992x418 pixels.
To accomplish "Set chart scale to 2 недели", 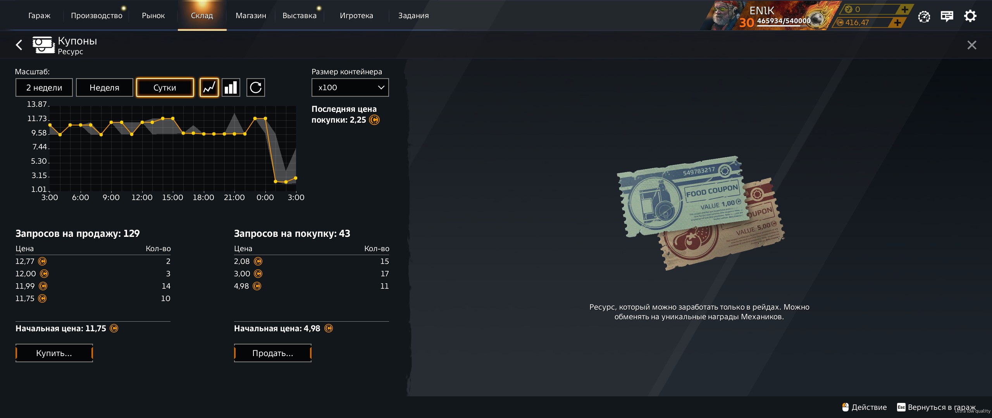I will point(44,87).
